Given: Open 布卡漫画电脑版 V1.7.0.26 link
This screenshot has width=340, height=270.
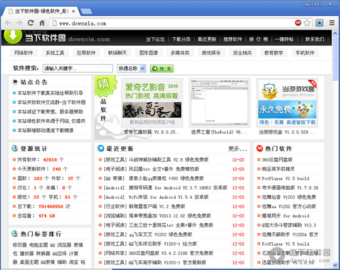Looking at the screenshot, I should (290, 188).
